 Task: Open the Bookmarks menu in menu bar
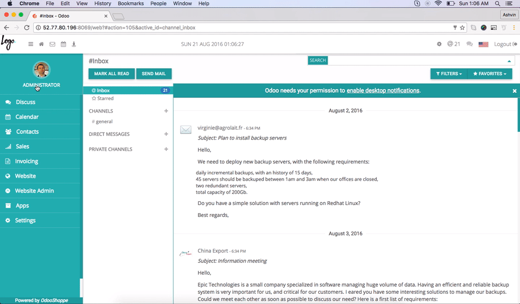[x=131, y=3]
